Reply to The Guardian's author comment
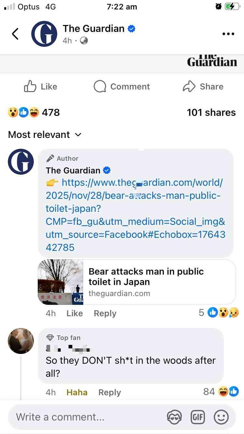244x434 pixels. (x=105, y=313)
